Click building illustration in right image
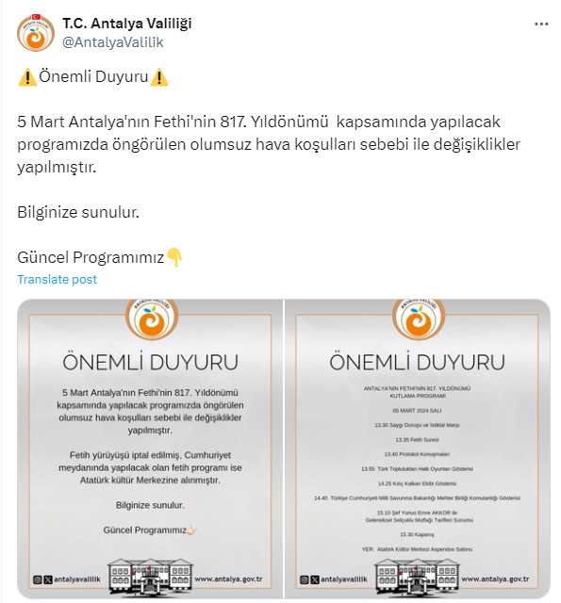The image size is (561, 603). point(418,578)
